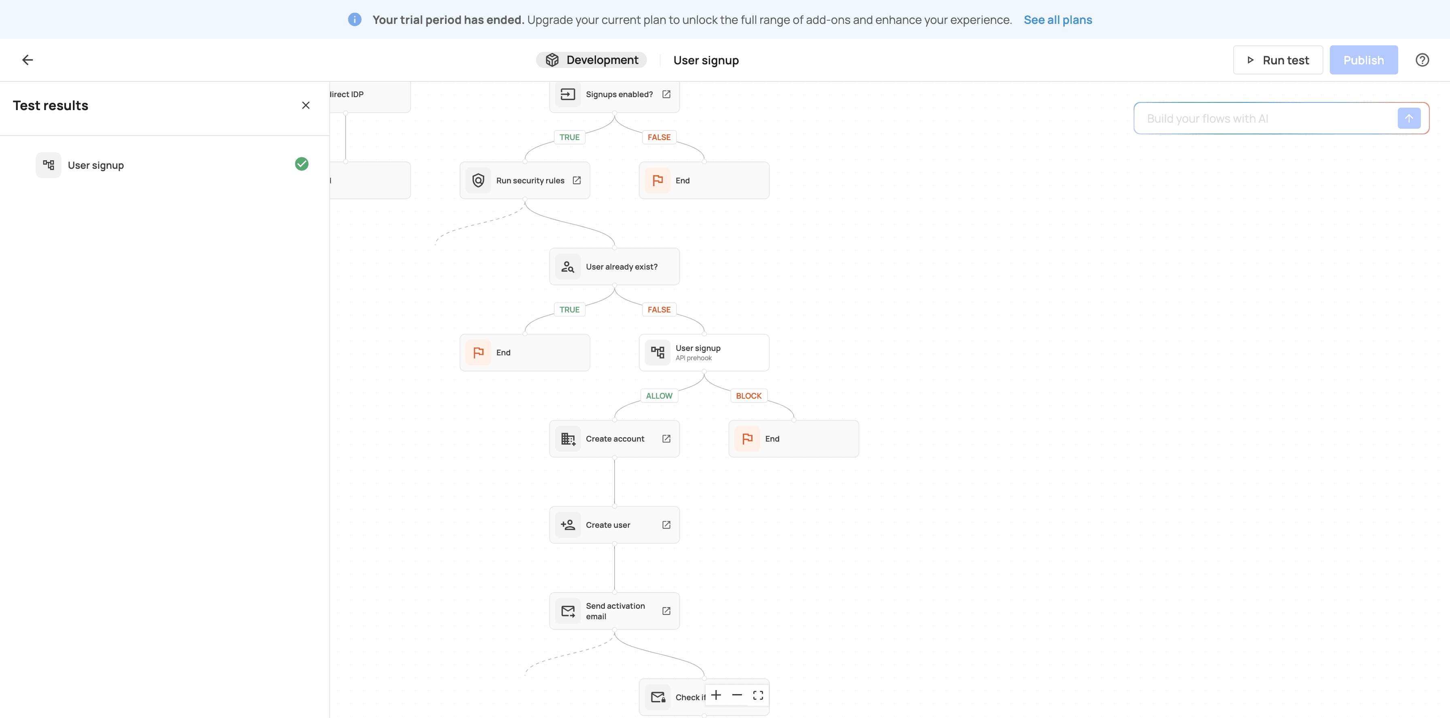Screen dimensions: 1450x718
Task: Click the back arrow icon
Action: (28, 59)
